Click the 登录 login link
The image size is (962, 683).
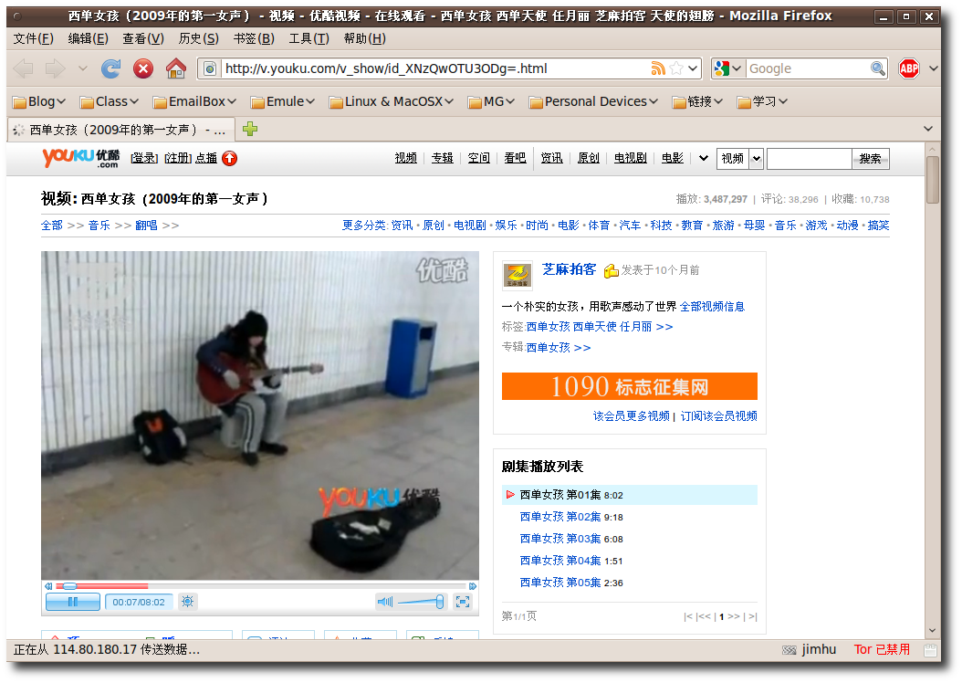(x=144, y=158)
